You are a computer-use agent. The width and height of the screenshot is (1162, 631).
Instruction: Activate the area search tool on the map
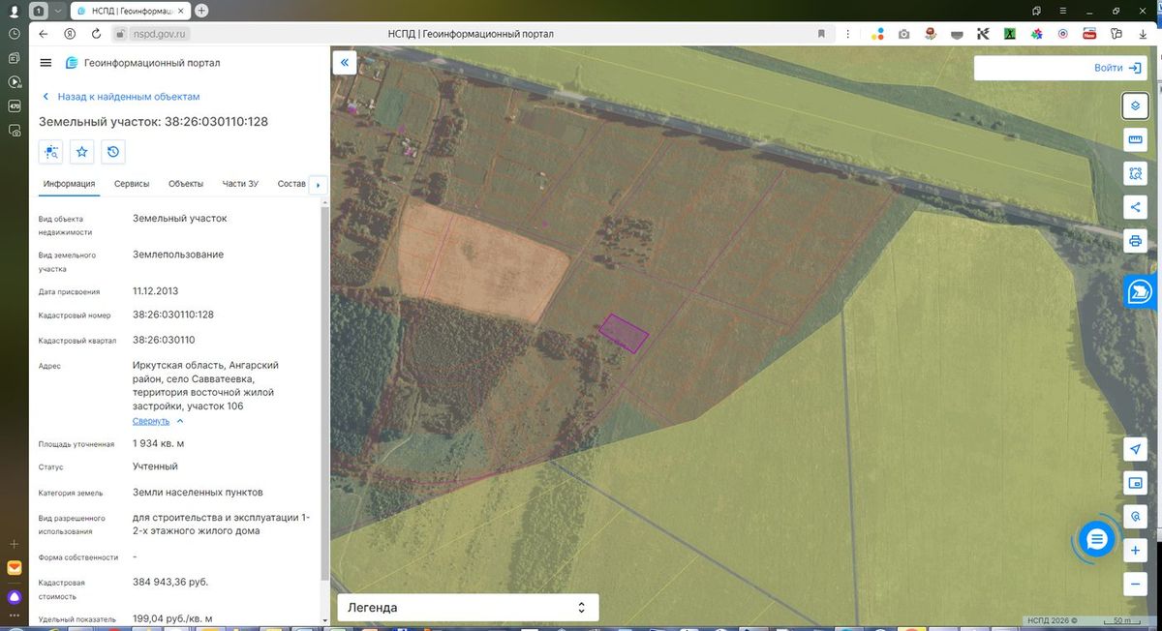[1135, 173]
